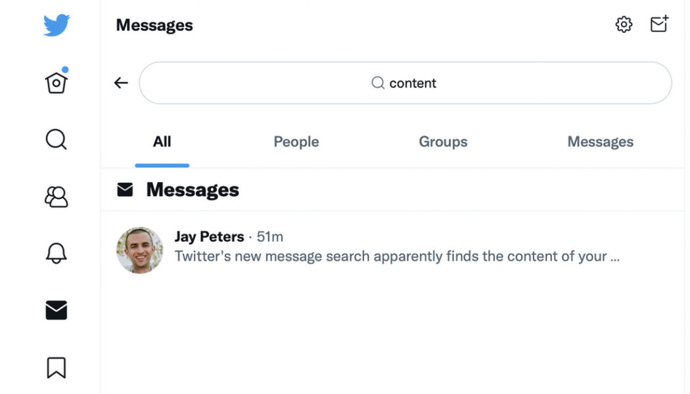
Task: Open message settings via the gear icon
Action: click(x=623, y=24)
